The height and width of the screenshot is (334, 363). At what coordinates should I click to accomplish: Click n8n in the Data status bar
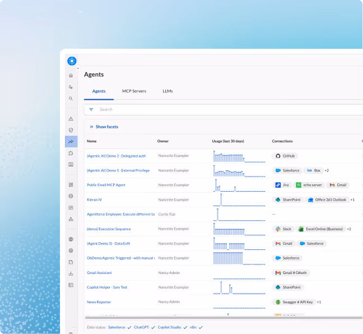tap(193, 327)
